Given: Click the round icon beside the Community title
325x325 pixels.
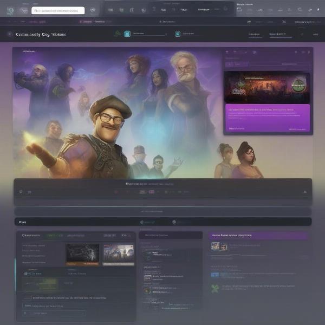Looking at the screenshot, I should [x=10, y=34].
